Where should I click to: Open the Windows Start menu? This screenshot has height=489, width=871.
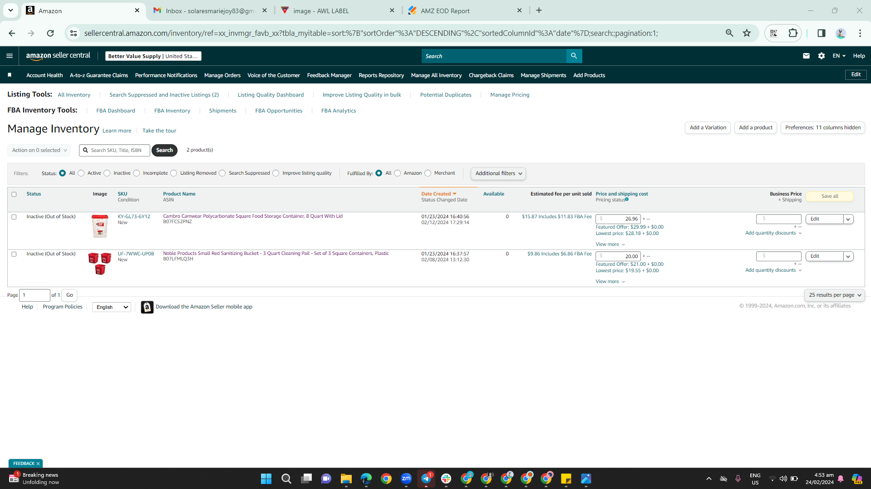tap(266, 479)
